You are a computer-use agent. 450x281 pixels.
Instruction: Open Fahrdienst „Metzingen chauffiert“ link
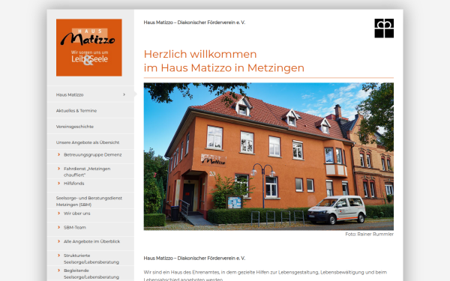point(87,172)
